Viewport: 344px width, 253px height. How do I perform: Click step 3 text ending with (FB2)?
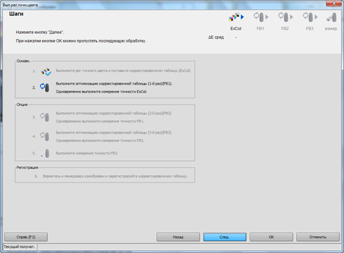114,113
